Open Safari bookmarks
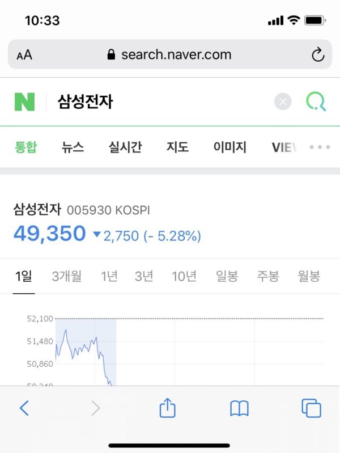Image resolution: width=340 pixels, height=453 pixels. pyautogui.click(x=239, y=408)
